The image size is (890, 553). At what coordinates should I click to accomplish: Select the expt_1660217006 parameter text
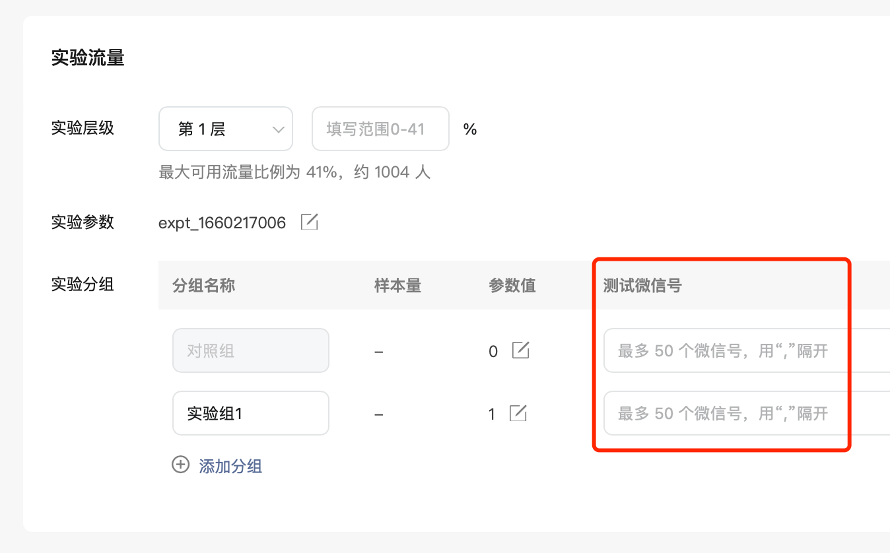(222, 223)
